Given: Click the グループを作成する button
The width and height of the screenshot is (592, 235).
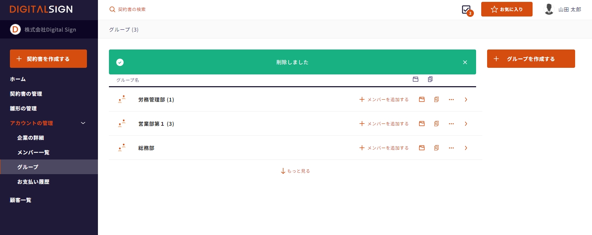Looking at the screenshot, I should tap(531, 59).
